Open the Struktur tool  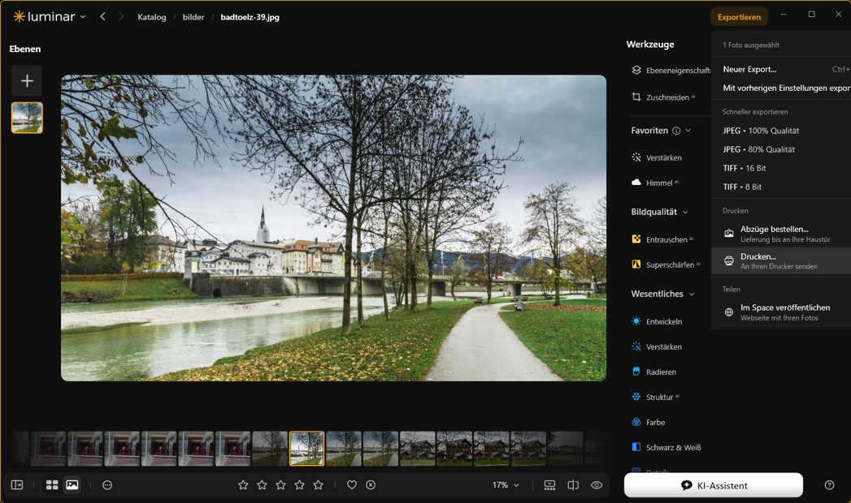[x=655, y=397]
